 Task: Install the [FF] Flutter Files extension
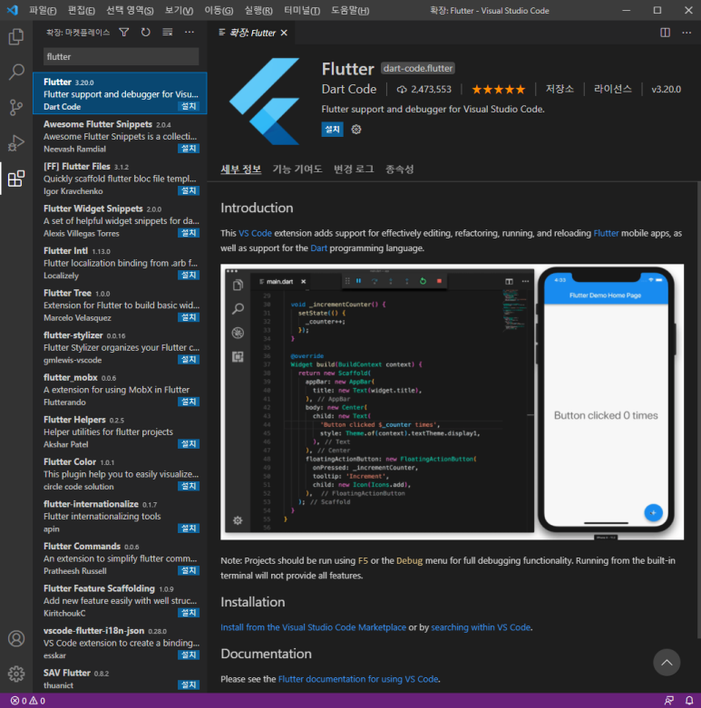pyautogui.click(x=189, y=190)
